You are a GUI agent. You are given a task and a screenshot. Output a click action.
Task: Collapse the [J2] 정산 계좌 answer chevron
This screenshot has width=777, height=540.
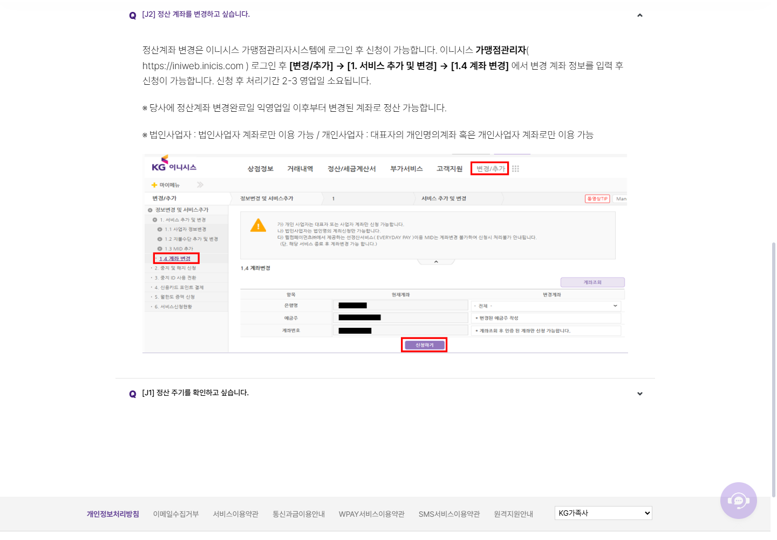click(x=640, y=15)
